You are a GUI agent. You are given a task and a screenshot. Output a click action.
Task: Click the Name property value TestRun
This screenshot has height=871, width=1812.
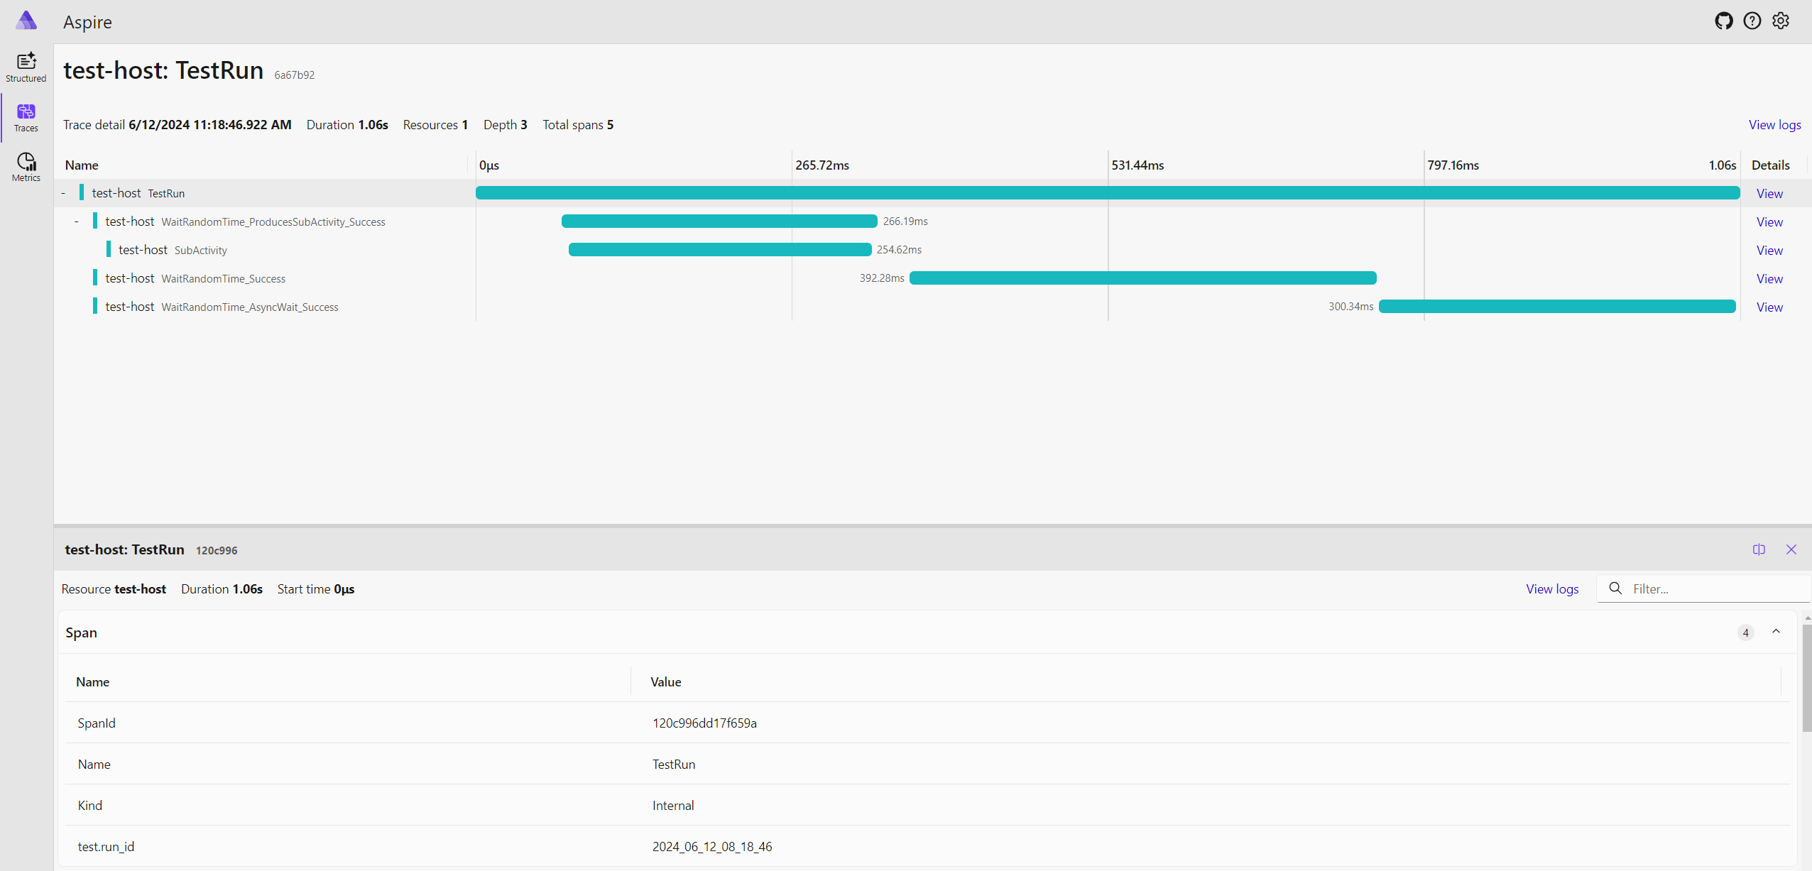click(674, 765)
